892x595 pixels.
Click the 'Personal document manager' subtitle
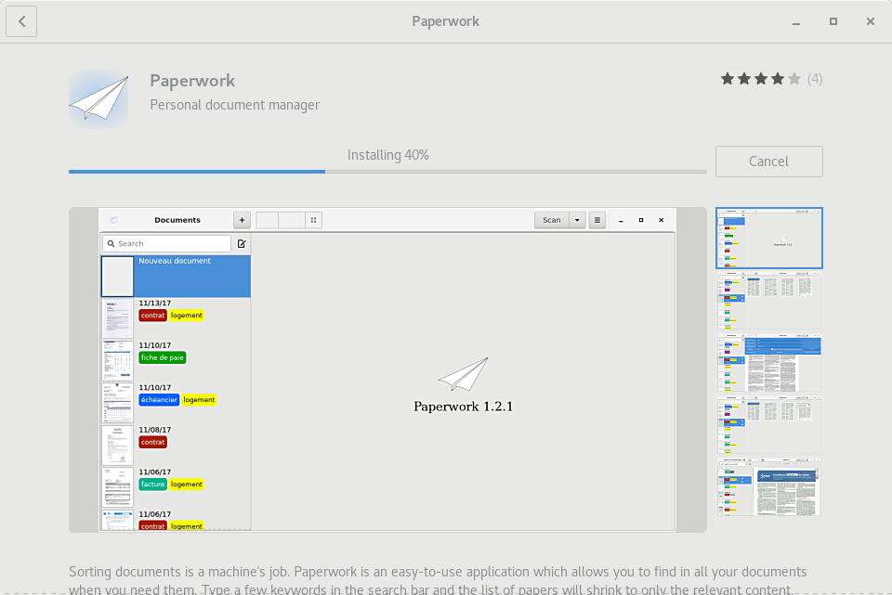click(x=234, y=105)
